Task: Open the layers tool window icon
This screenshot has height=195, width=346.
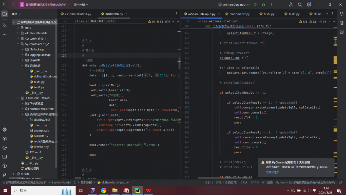Action: (x=5, y=139)
